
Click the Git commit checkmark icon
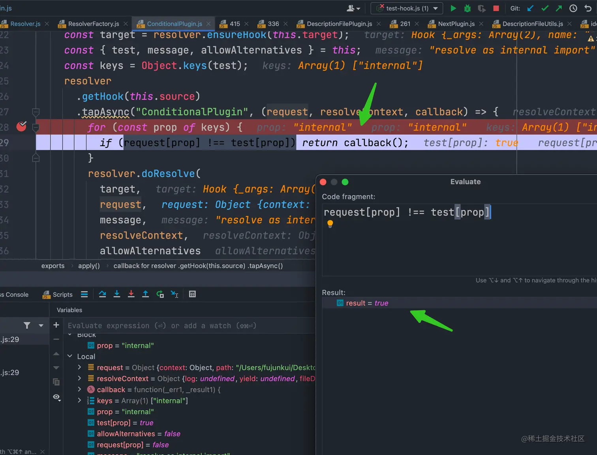coord(545,8)
